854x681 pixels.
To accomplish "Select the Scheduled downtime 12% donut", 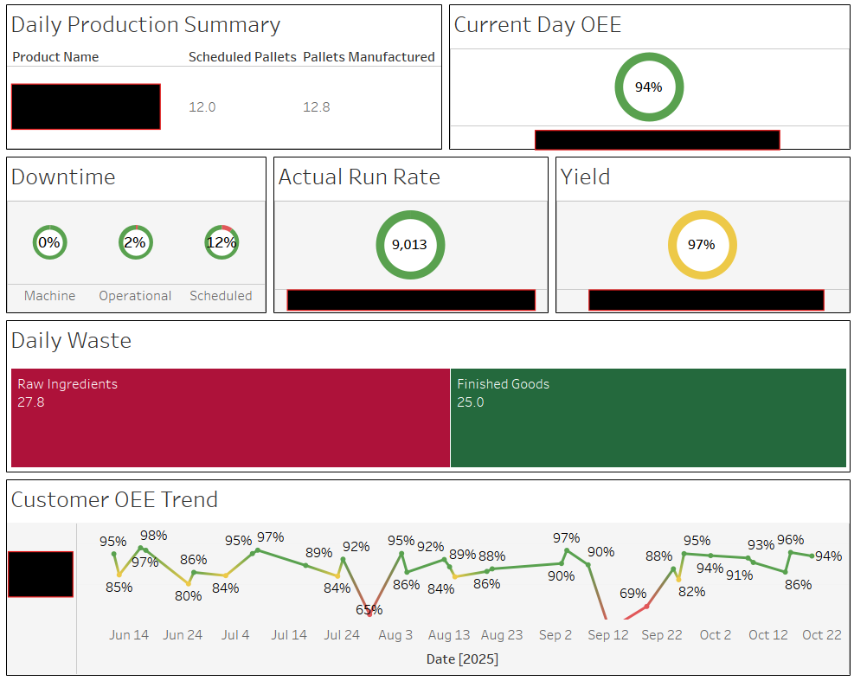I will (222, 243).
